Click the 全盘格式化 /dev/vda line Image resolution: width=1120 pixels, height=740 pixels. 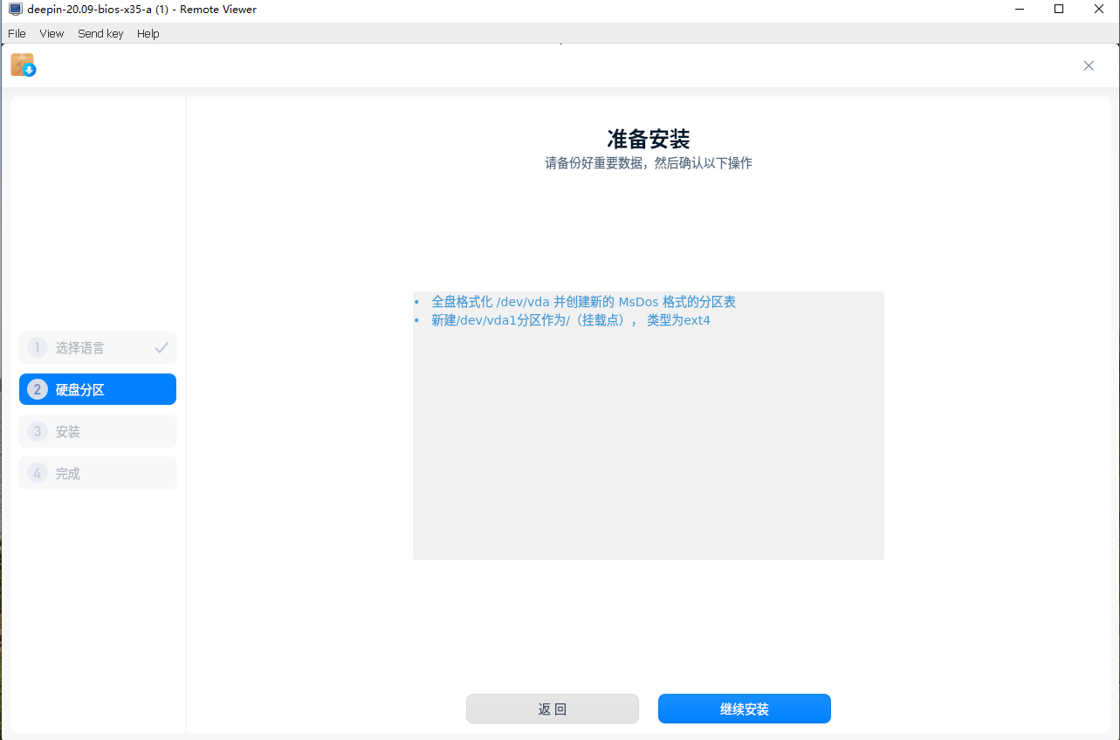[x=583, y=302]
